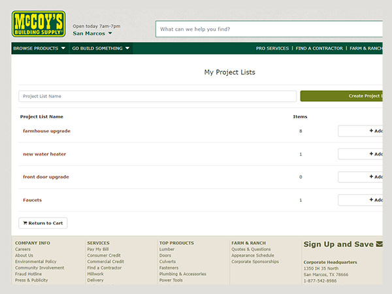Click the Return to Cart button
Image resolution: width=392 pixels, height=294 pixels.
tap(43, 223)
